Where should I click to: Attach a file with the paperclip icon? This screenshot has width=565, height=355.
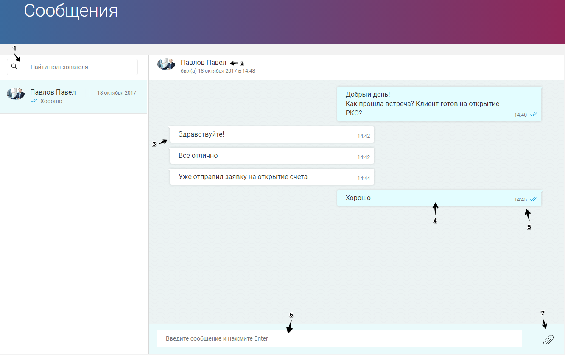tap(548, 339)
